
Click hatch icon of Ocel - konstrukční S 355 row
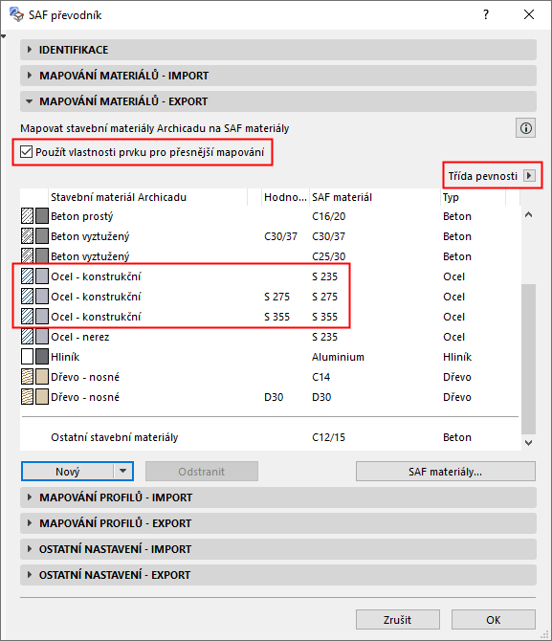[x=27, y=317]
